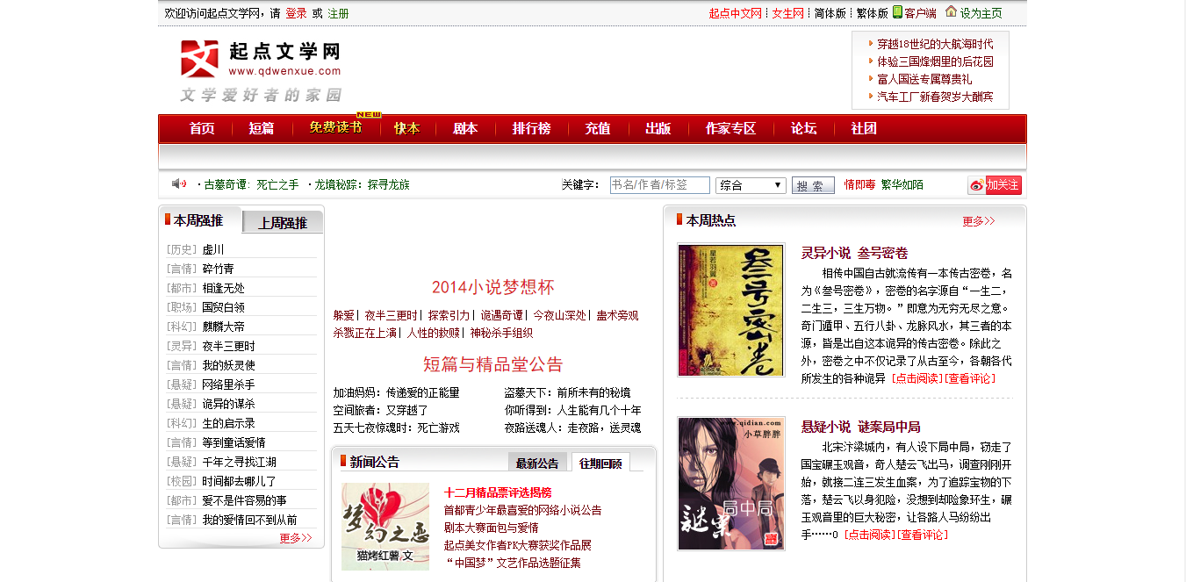Click the 古墓奇谭: 死亡之手 ticker link

[x=251, y=184]
